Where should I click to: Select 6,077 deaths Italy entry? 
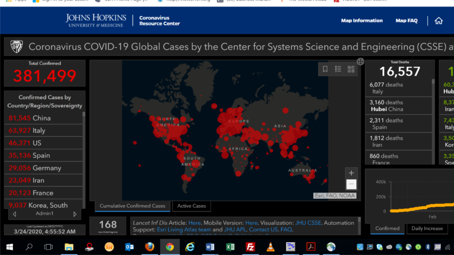399,88
